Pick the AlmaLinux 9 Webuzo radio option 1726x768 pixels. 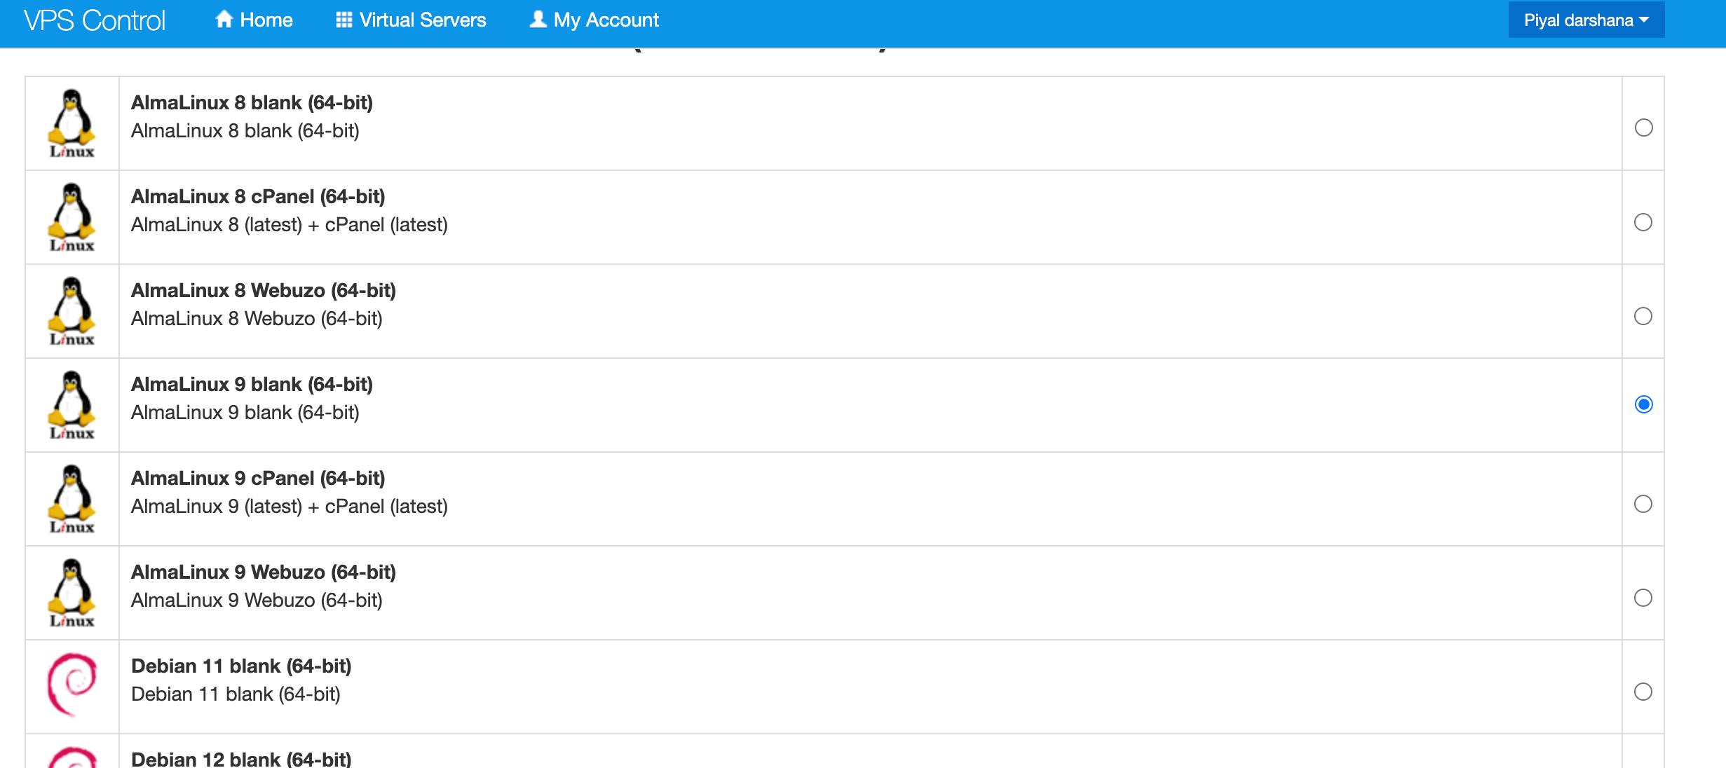click(x=1643, y=598)
